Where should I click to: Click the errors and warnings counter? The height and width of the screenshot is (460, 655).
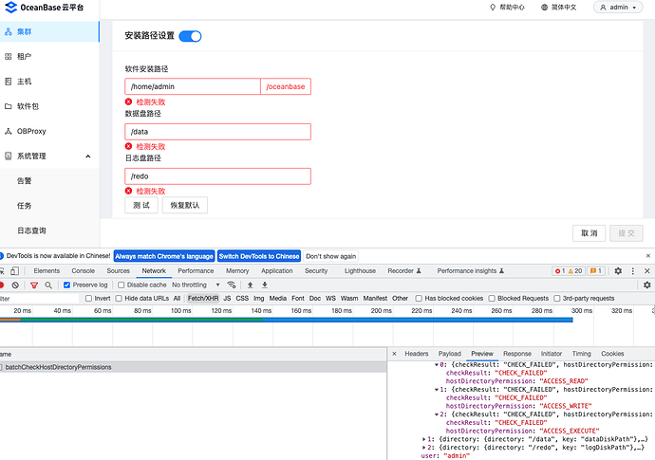pyautogui.click(x=568, y=271)
